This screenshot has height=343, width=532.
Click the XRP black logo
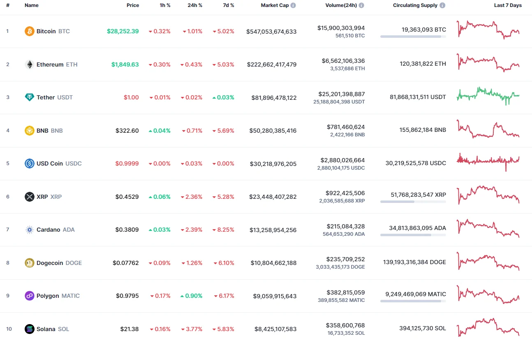tap(29, 197)
